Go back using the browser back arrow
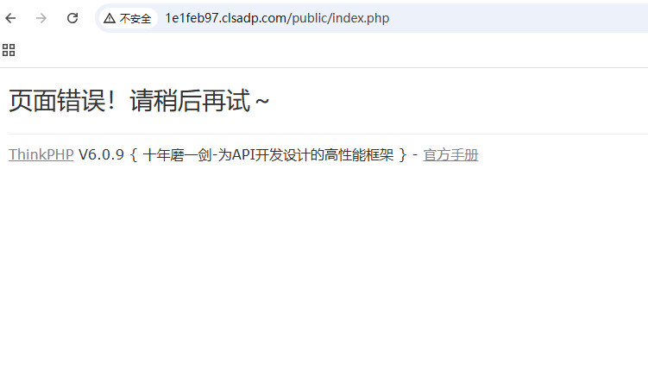648x382 pixels. click(10, 18)
